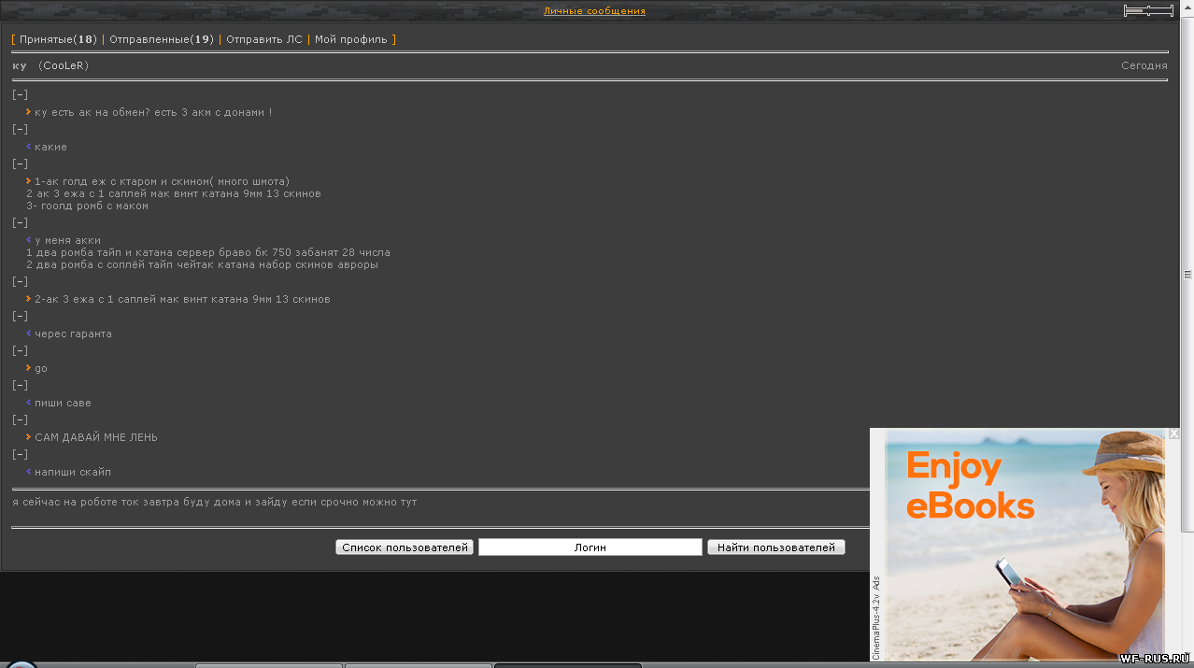The width and height of the screenshot is (1194, 668).
Task: Go to Мой профиль page
Action: pos(350,39)
